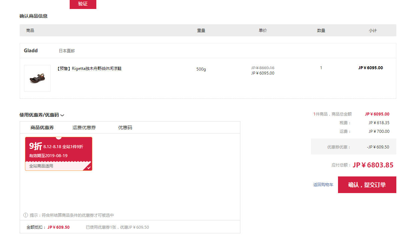Switch to the 运费优惠券 tab
410x245 pixels.
pos(84,127)
